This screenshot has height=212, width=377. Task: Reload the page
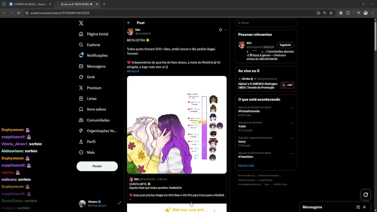click(x=19, y=13)
